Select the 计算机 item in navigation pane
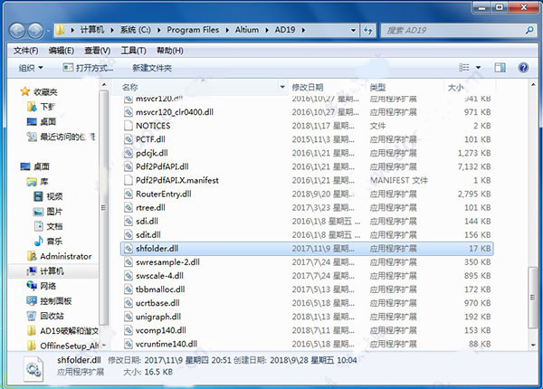 pyautogui.click(x=52, y=271)
